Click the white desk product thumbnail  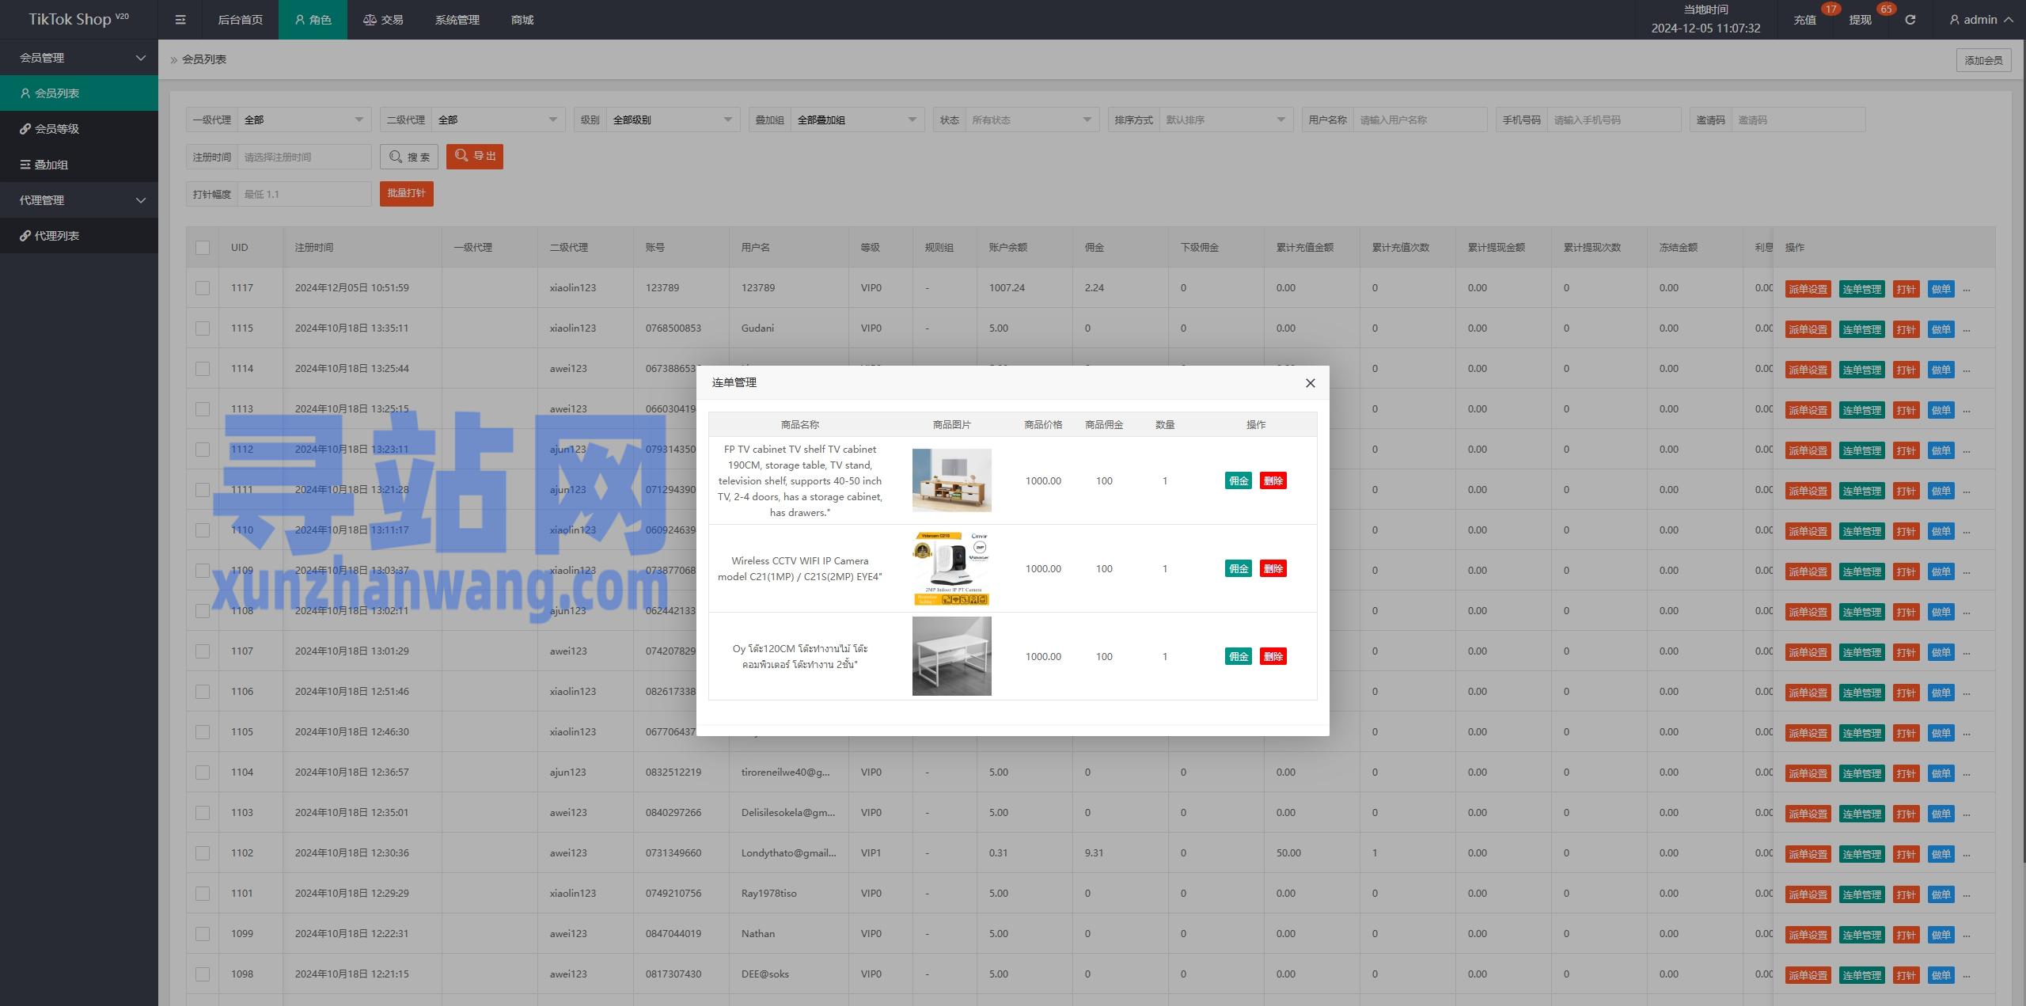[951, 656]
